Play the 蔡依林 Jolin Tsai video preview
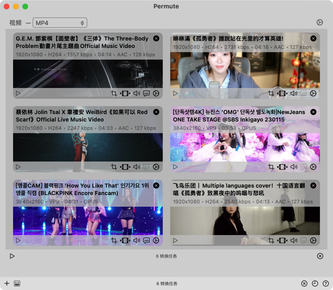Screen dimensions: 333x290 click(x=18, y=167)
